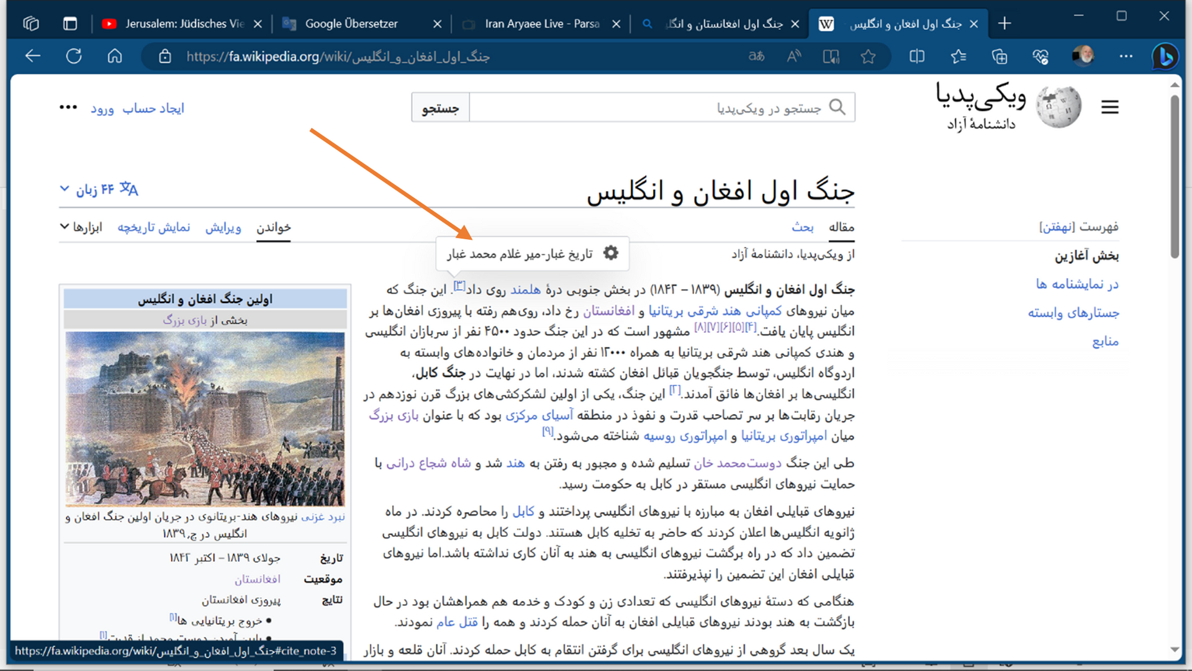Click the browser refresh icon
The height and width of the screenshot is (671, 1192).
[x=74, y=56]
